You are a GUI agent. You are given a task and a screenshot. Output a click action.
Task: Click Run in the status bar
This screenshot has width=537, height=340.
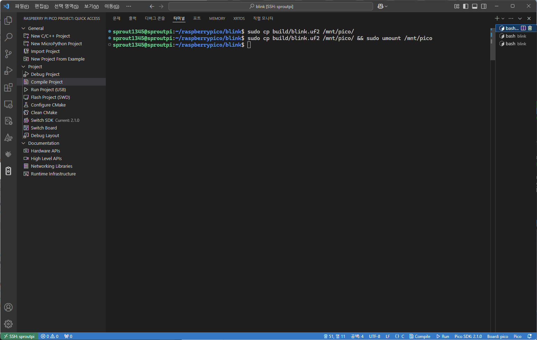(x=443, y=336)
